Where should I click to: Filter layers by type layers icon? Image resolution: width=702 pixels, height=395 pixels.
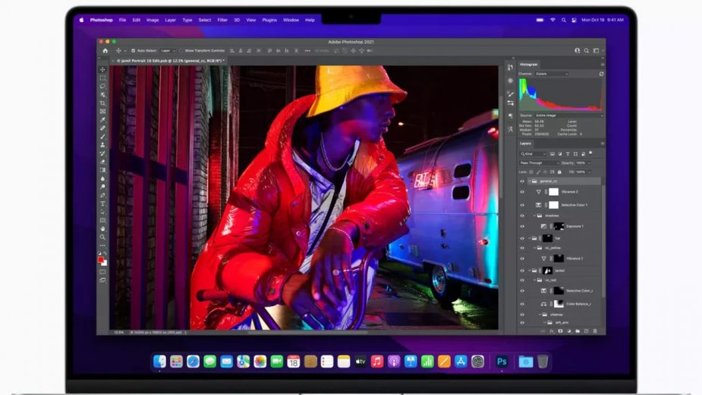pos(568,153)
